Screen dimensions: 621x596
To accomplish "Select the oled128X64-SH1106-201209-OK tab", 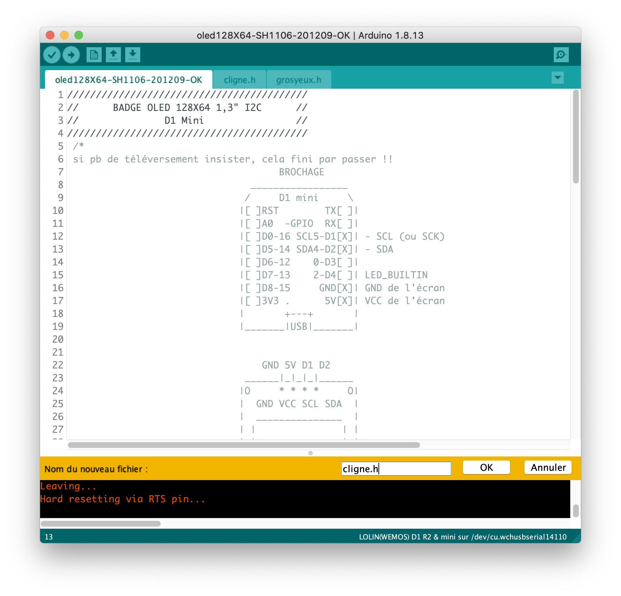I will (129, 80).
